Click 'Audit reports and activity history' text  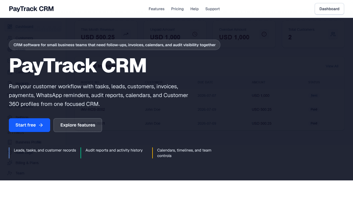[114, 150]
